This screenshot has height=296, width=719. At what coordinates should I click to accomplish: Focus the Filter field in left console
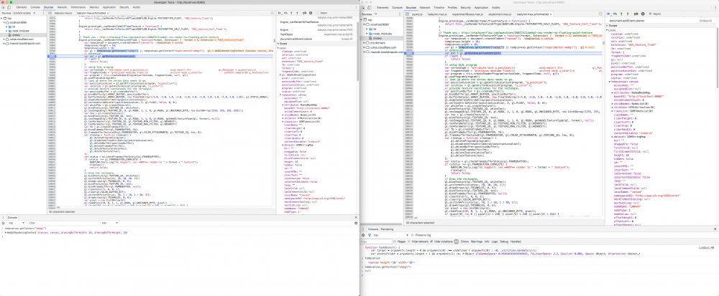click(64, 223)
